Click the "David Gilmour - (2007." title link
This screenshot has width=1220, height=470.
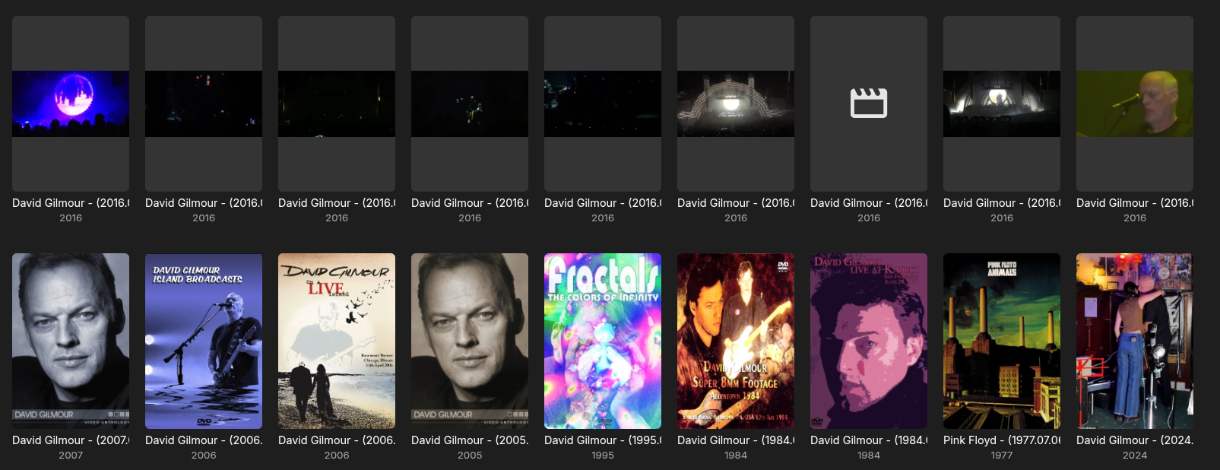coord(71,440)
